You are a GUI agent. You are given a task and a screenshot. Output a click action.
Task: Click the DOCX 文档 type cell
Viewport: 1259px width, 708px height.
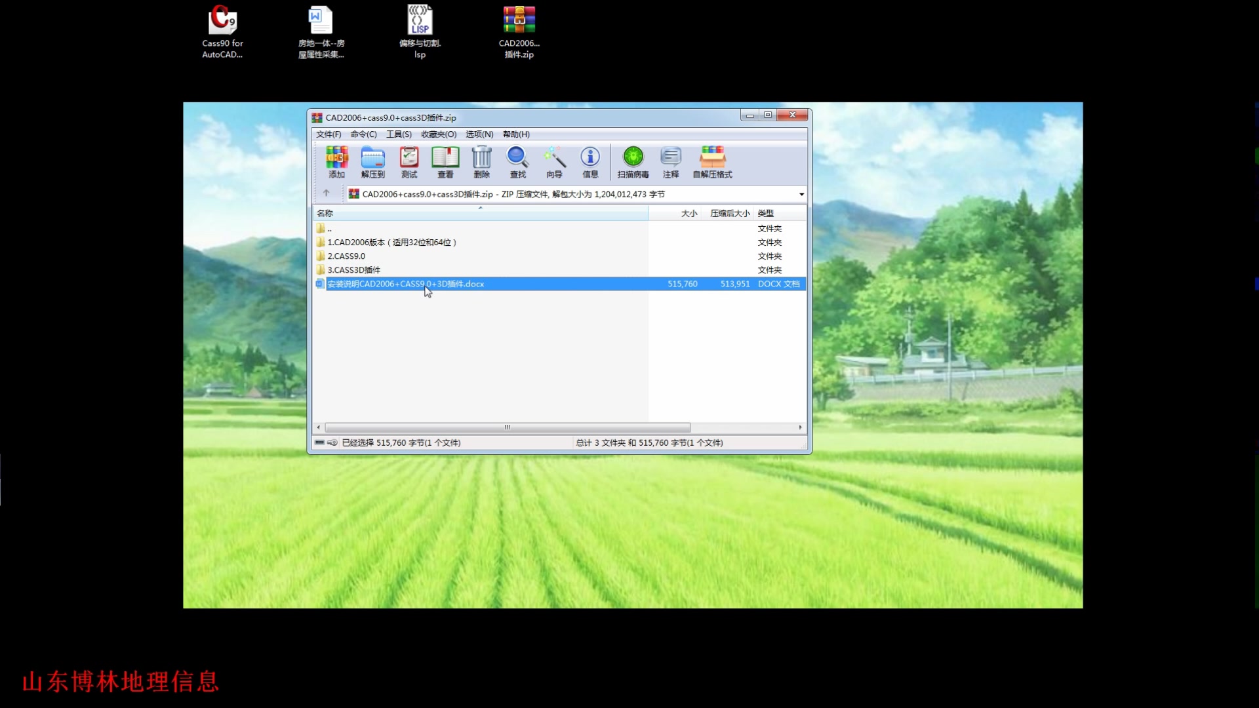pyautogui.click(x=778, y=284)
